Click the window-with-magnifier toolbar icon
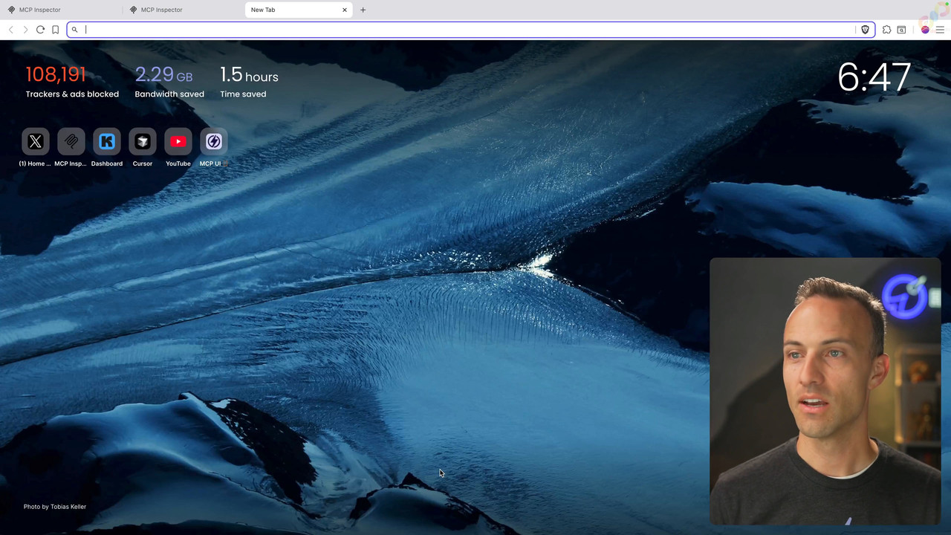This screenshot has height=535, width=951. [x=901, y=30]
